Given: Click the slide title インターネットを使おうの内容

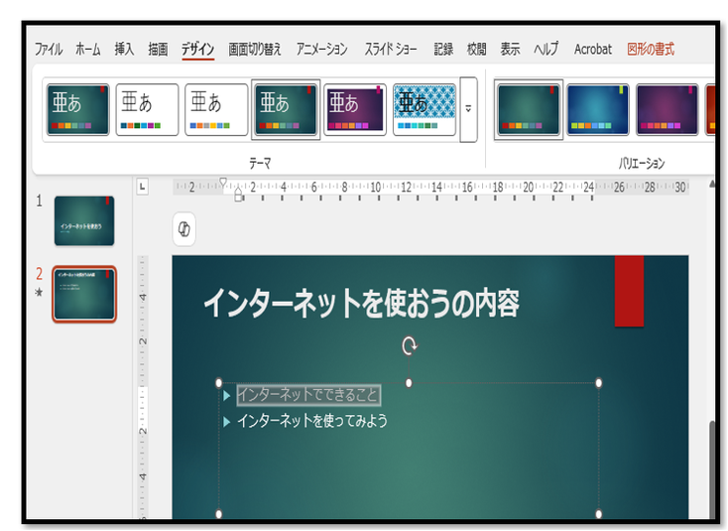Looking at the screenshot, I should point(362,303).
